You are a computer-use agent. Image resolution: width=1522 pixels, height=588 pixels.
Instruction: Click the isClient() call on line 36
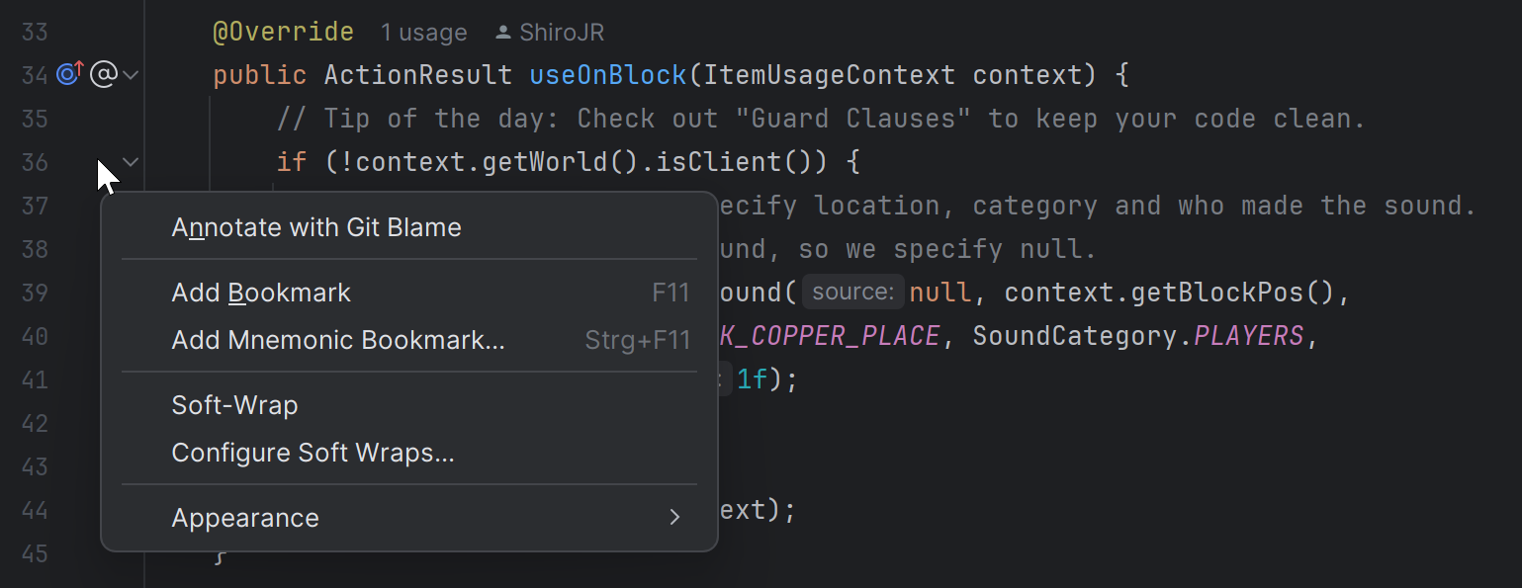[728, 162]
